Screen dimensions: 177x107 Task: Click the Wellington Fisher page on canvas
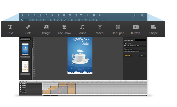[80, 55]
